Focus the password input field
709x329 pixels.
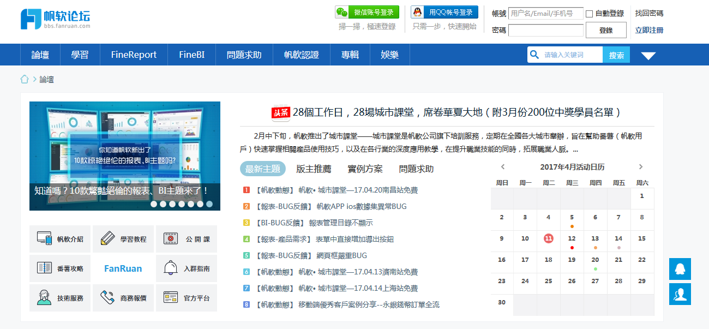pyautogui.click(x=545, y=30)
